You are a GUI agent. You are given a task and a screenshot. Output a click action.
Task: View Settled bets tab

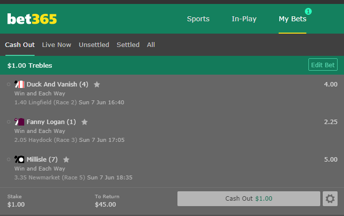[128, 45]
